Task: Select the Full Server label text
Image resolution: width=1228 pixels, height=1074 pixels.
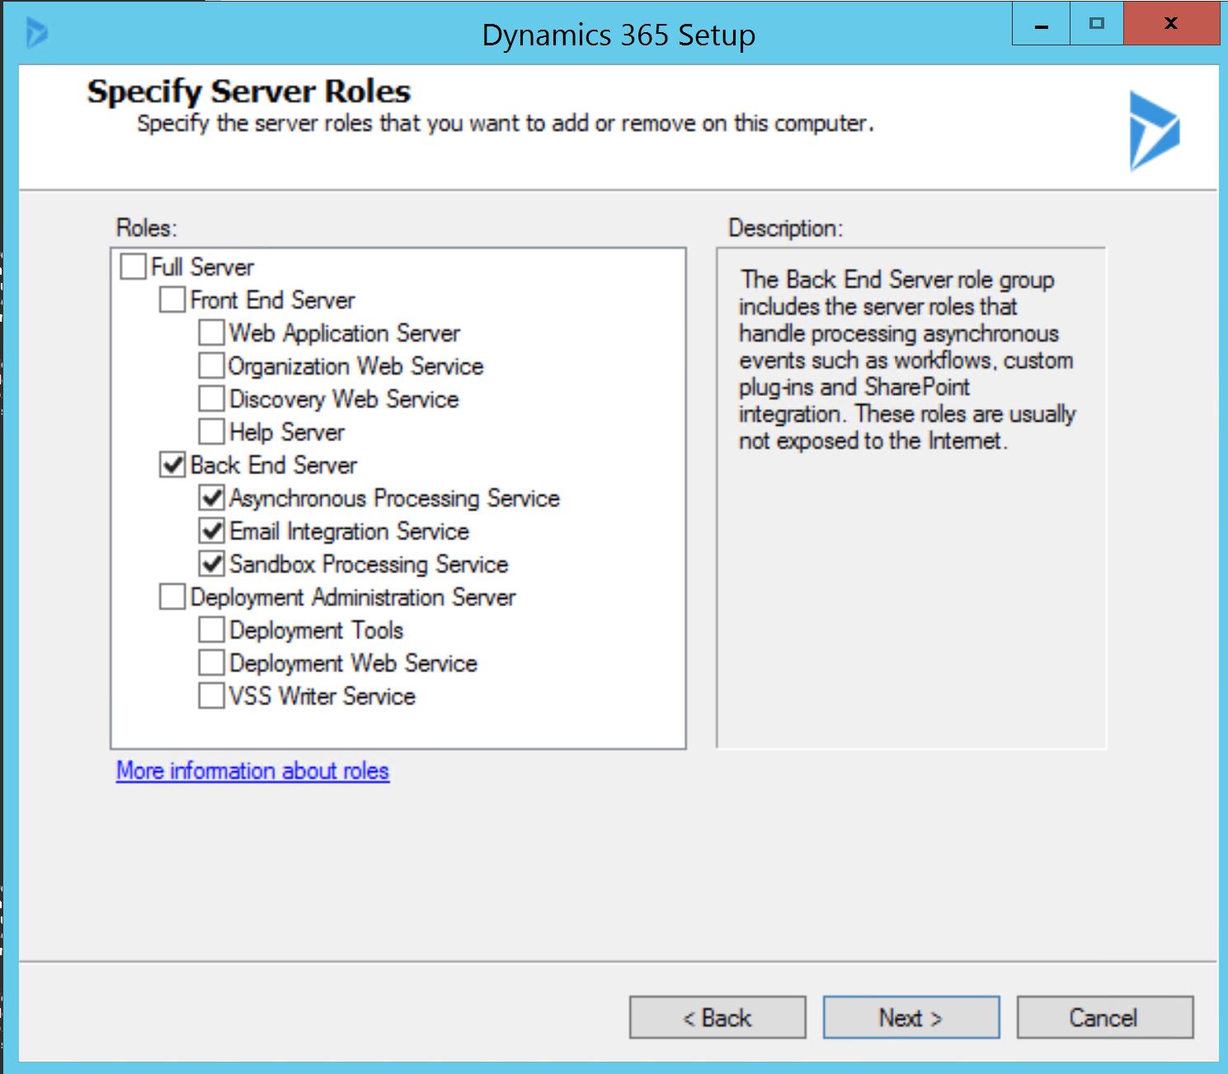Action: click(203, 267)
